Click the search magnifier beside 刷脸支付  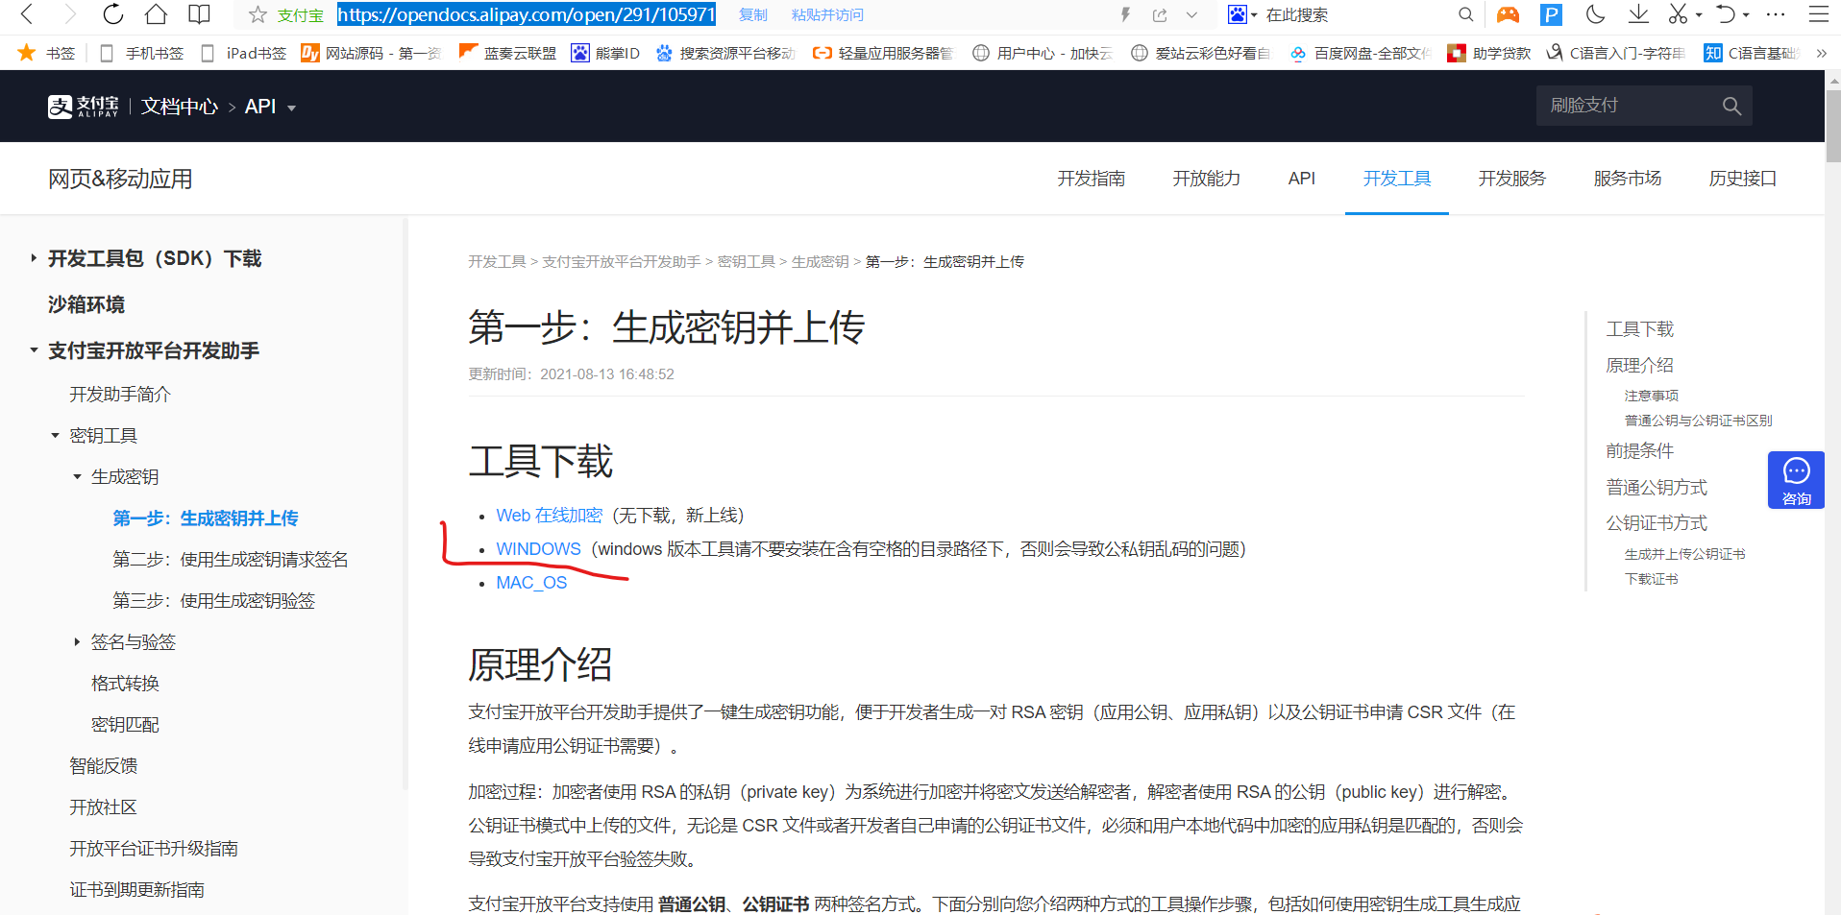pos(1731,106)
